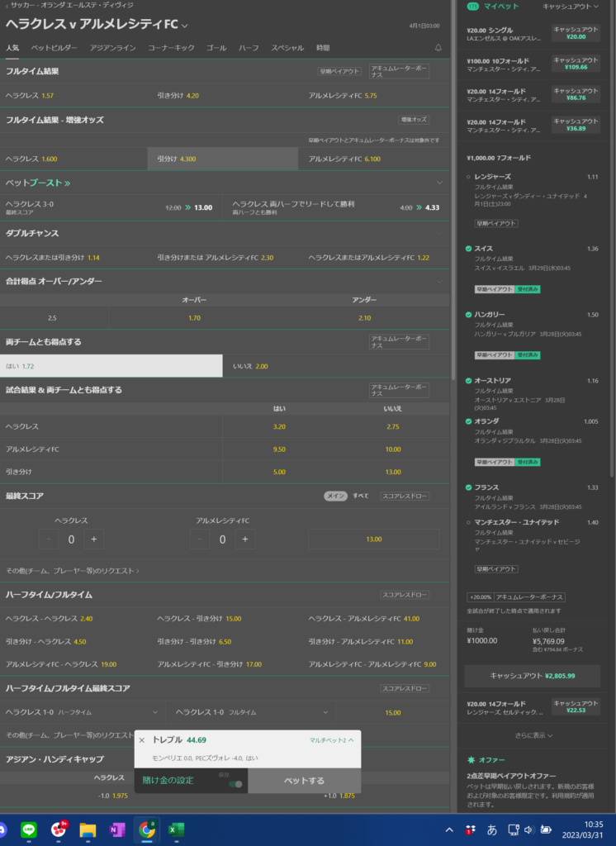Image resolution: width=616 pixels, height=846 pixels.
Task: Cash out the ¥20.00 シングル bet
Action: [x=576, y=33]
